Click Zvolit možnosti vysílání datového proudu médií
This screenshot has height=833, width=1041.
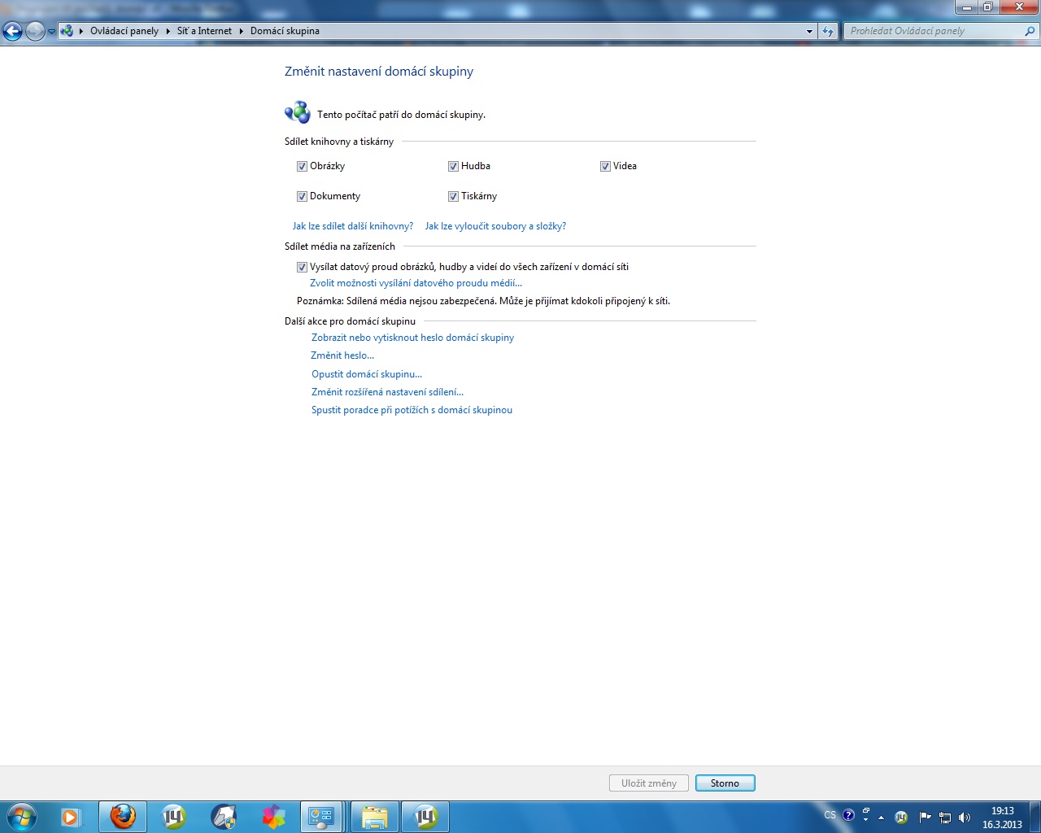click(416, 283)
